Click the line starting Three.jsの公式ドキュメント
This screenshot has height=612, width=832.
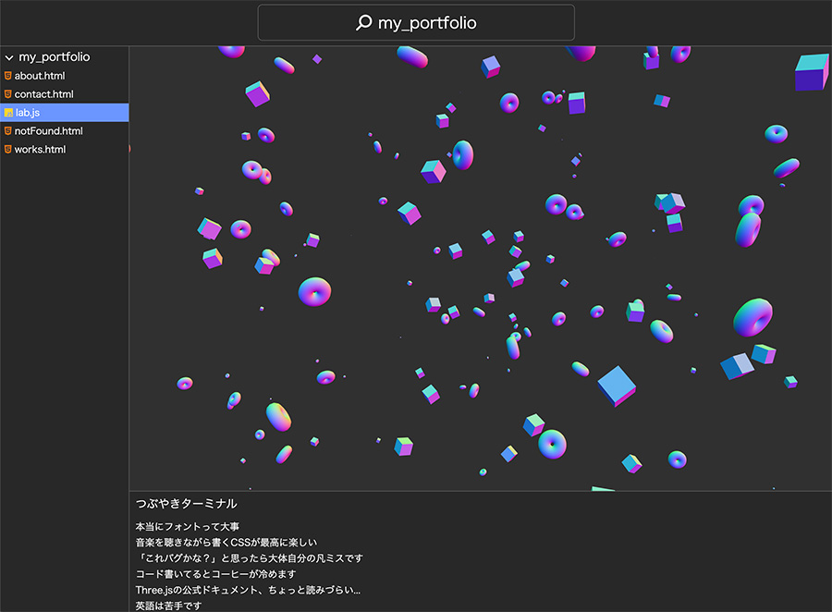point(248,590)
